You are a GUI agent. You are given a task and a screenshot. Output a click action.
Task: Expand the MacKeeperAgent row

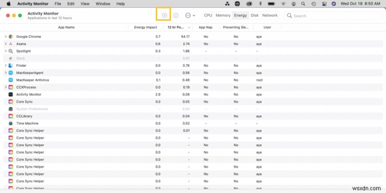6,73
